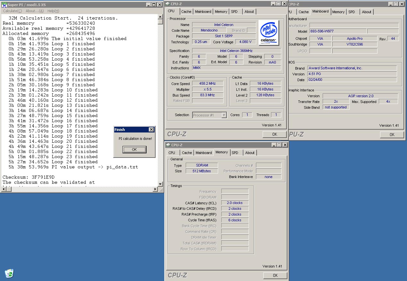Open the Calculate menu in Super PI
This screenshot has width=407, height=281.
[x=13, y=11]
